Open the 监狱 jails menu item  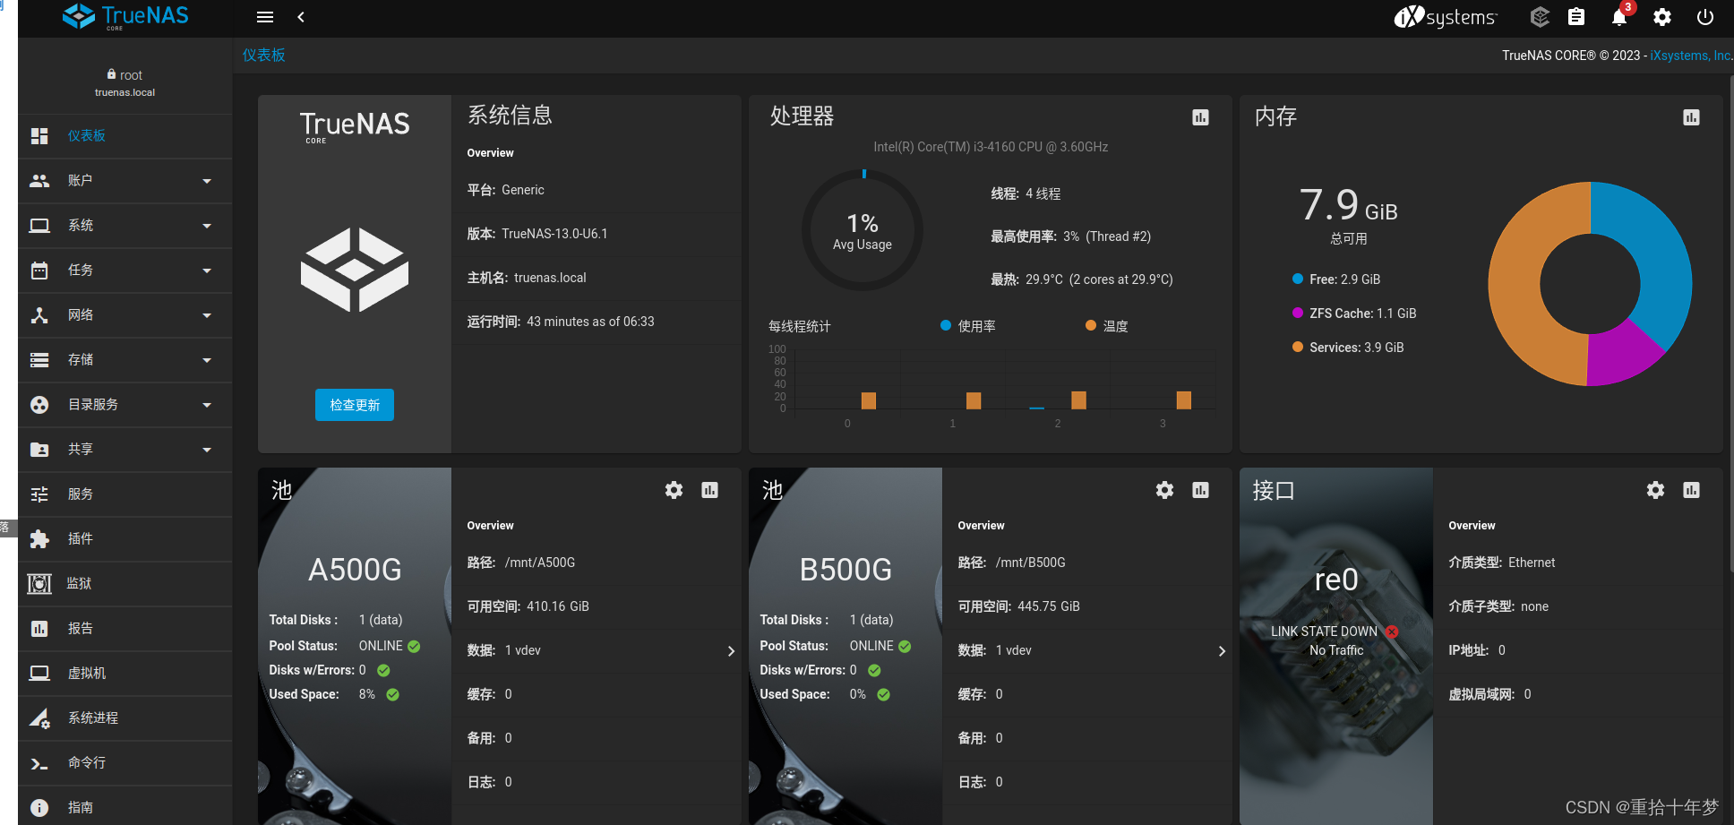(124, 584)
